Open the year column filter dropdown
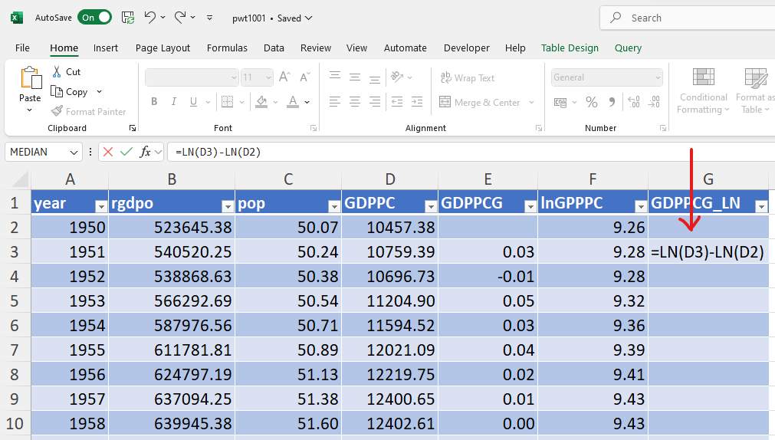This screenshot has width=775, height=440. point(100,205)
